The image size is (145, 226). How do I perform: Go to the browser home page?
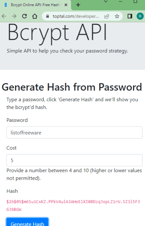(x=34, y=16)
